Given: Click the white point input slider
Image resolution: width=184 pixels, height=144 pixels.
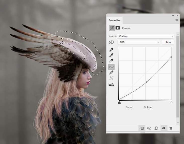Looking at the screenshot, I should click(171, 103).
